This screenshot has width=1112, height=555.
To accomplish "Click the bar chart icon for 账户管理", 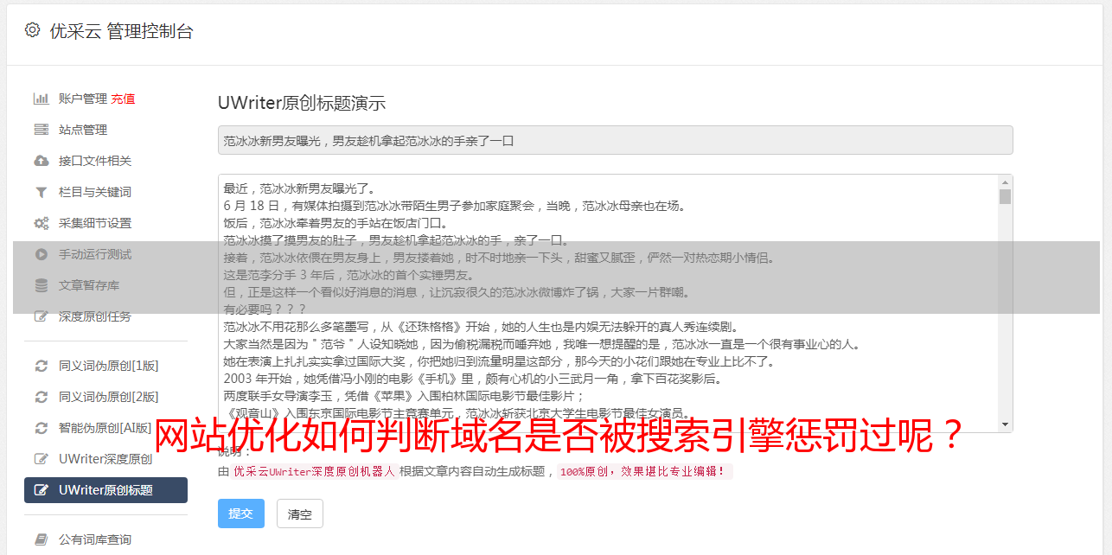I will pyautogui.click(x=41, y=99).
